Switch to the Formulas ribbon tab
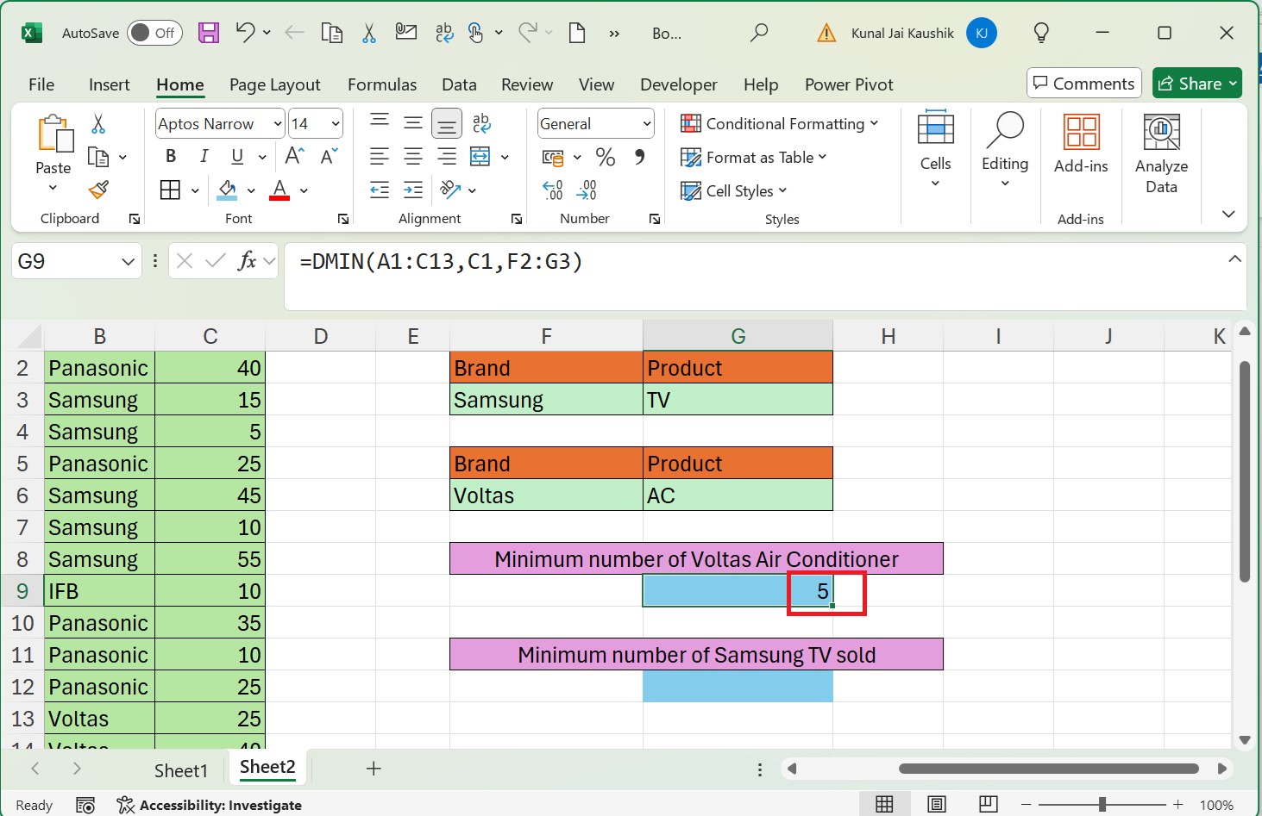The height and width of the screenshot is (816, 1262). 382,84
